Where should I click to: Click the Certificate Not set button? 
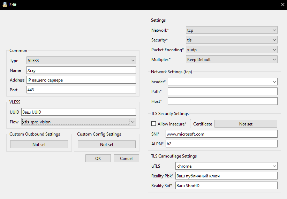246,124
